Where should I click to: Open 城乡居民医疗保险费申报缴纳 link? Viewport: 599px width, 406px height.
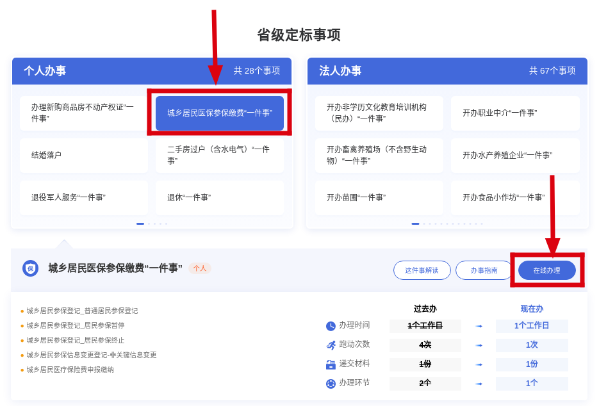click(x=70, y=369)
